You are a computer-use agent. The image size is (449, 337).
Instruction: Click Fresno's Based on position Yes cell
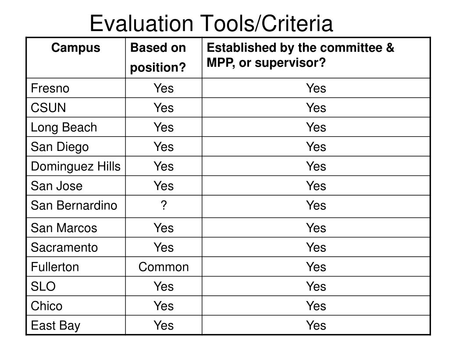click(164, 88)
